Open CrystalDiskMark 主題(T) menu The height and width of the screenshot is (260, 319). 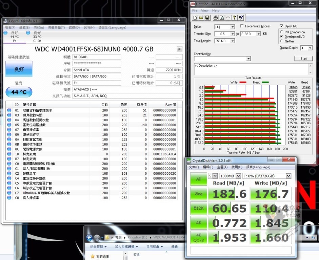222,167
